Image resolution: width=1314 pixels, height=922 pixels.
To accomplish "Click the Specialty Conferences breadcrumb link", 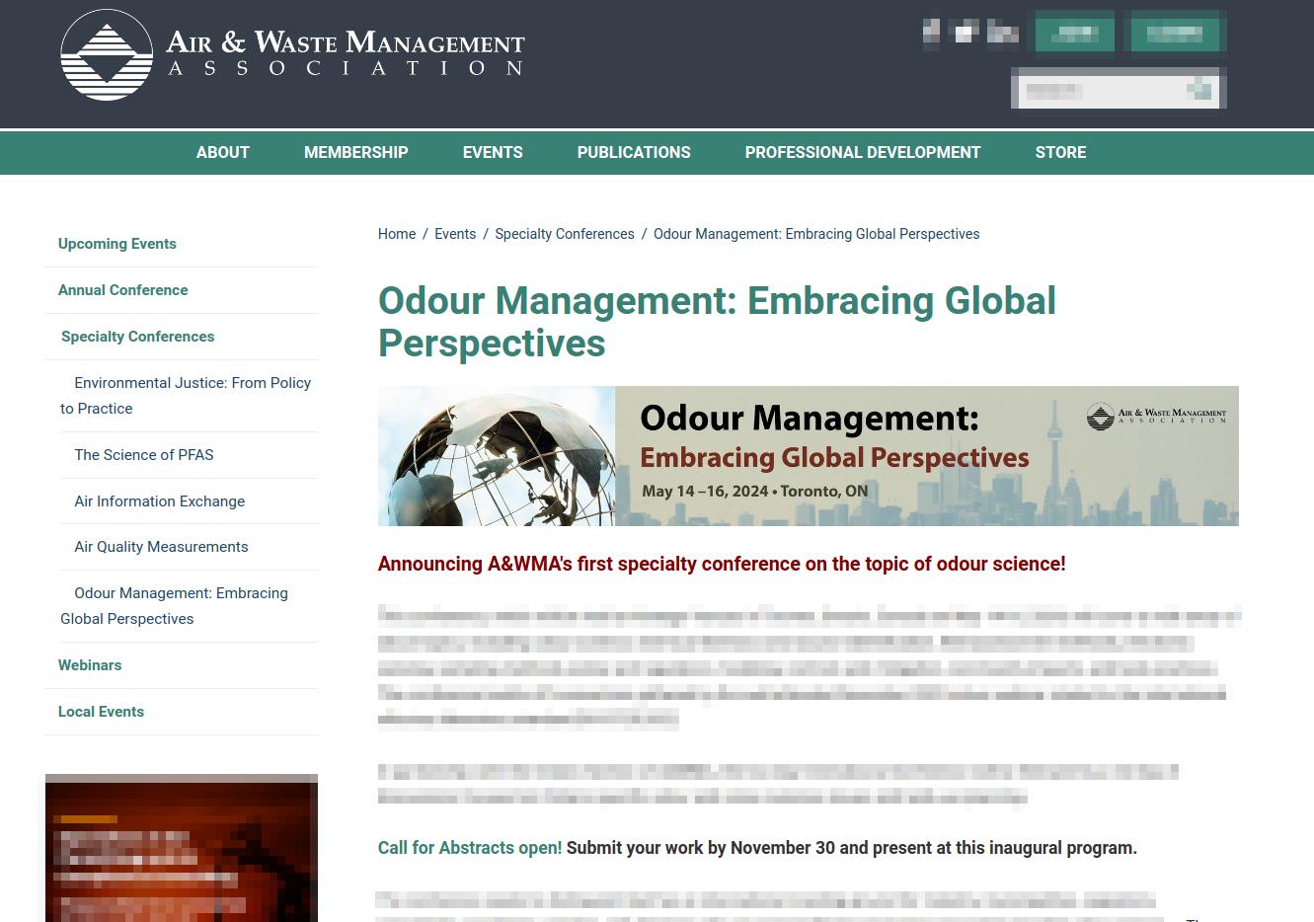I will [565, 234].
